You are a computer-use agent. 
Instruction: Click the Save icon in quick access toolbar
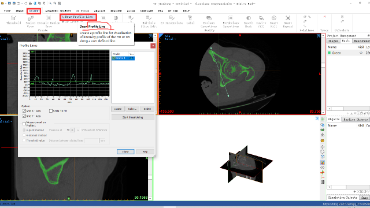[x=9, y=3]
